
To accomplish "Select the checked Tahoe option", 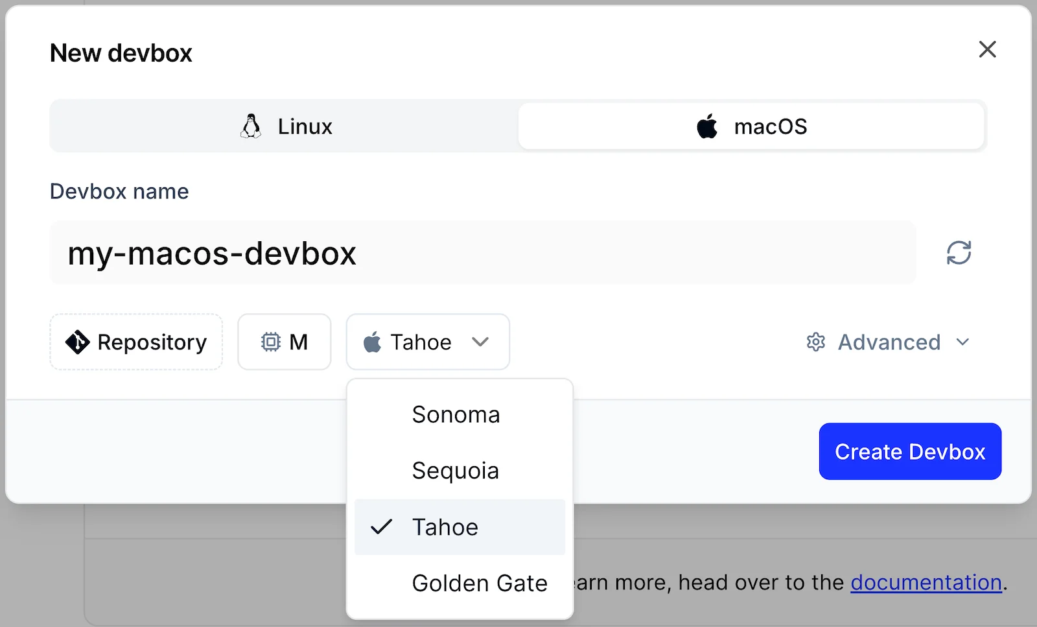I will click(460, 527).
